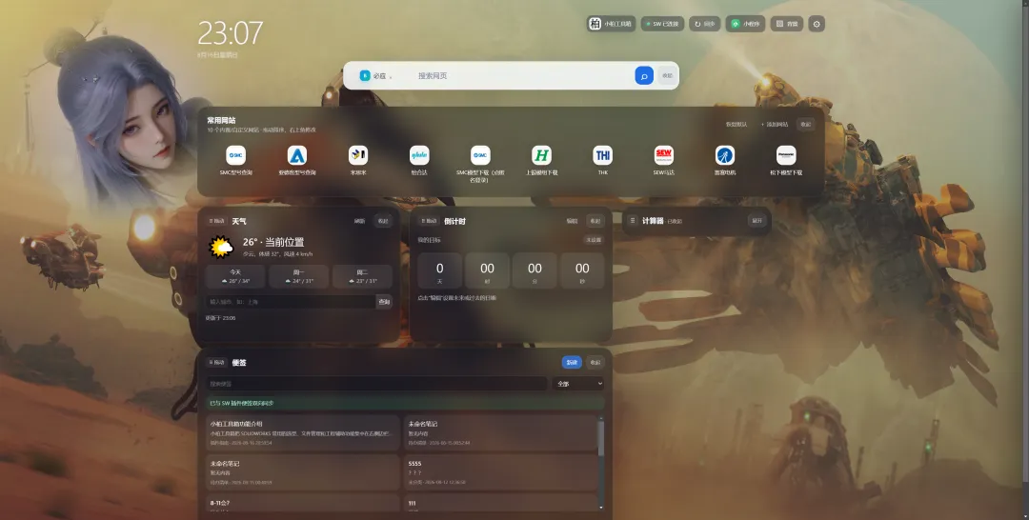Screen dimensions: 1029x520
Task: Click the 分 countdown box
Action: pyautogui.click(x=535, y=270)
